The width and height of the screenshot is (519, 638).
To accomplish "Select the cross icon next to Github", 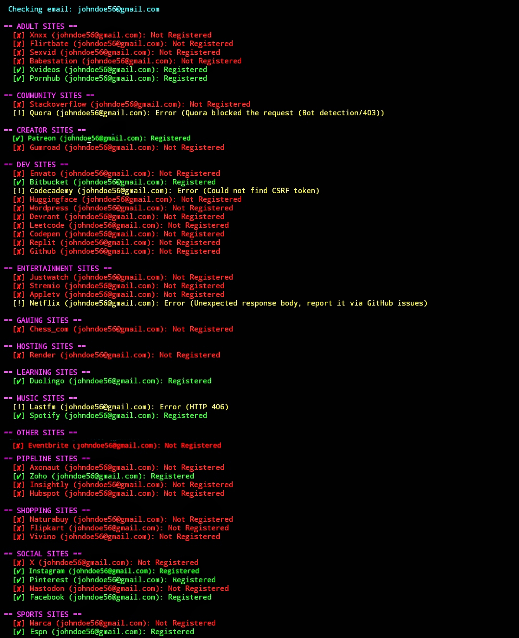I will [18, 251].
